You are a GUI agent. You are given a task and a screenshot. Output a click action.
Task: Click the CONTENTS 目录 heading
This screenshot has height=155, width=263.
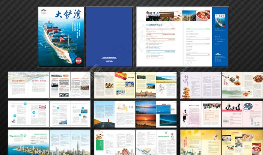tap(155, 25)
